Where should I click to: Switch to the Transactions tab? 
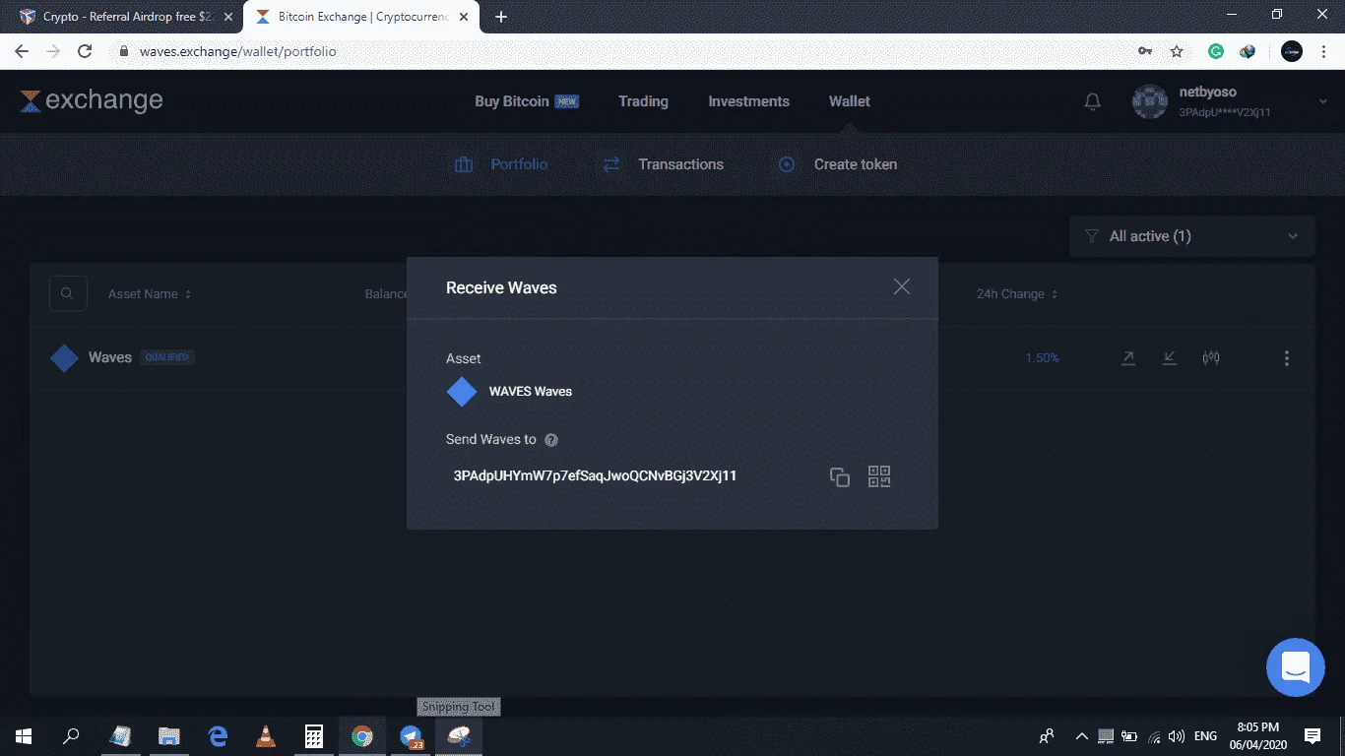[x=663, y=164]
